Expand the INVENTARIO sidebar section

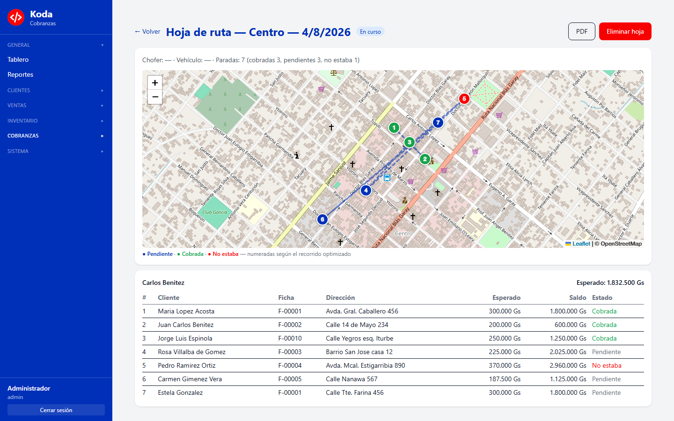(56, 121)
